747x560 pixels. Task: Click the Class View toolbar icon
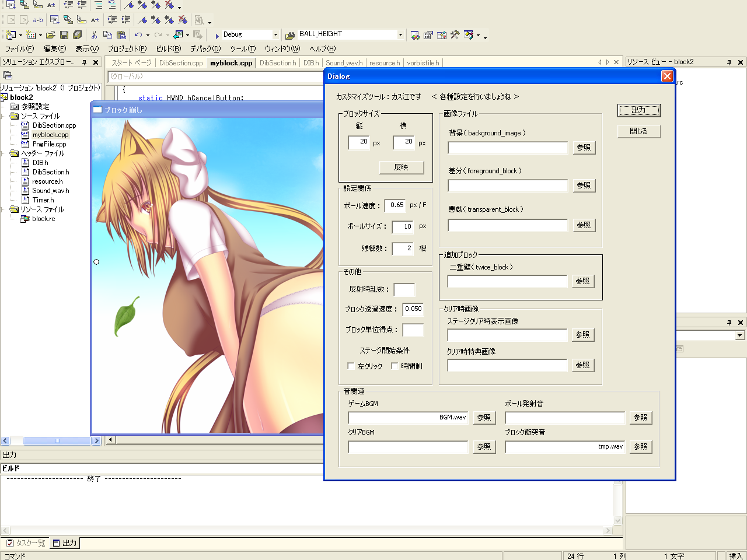(x=469, y=35)
